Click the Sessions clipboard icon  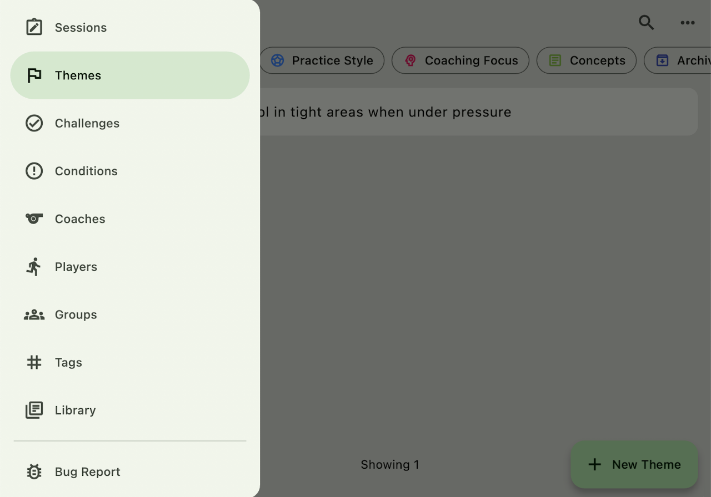[x=34, y=27]
